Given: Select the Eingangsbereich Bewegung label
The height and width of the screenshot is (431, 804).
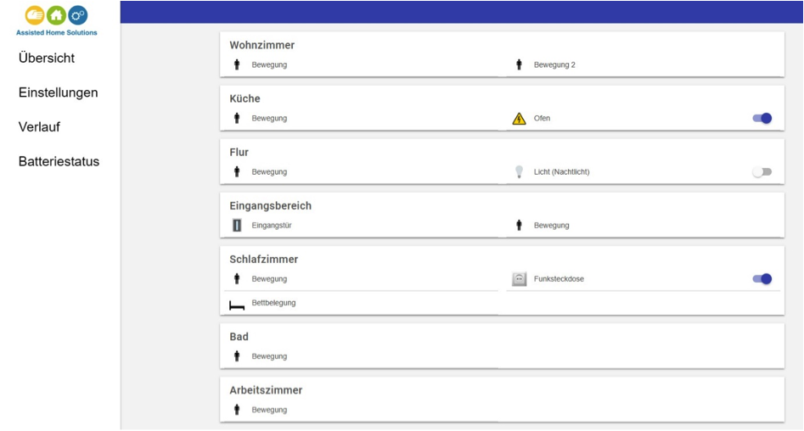Looking at the screenshot, I should pyautogui.click(x=551, y=225).
